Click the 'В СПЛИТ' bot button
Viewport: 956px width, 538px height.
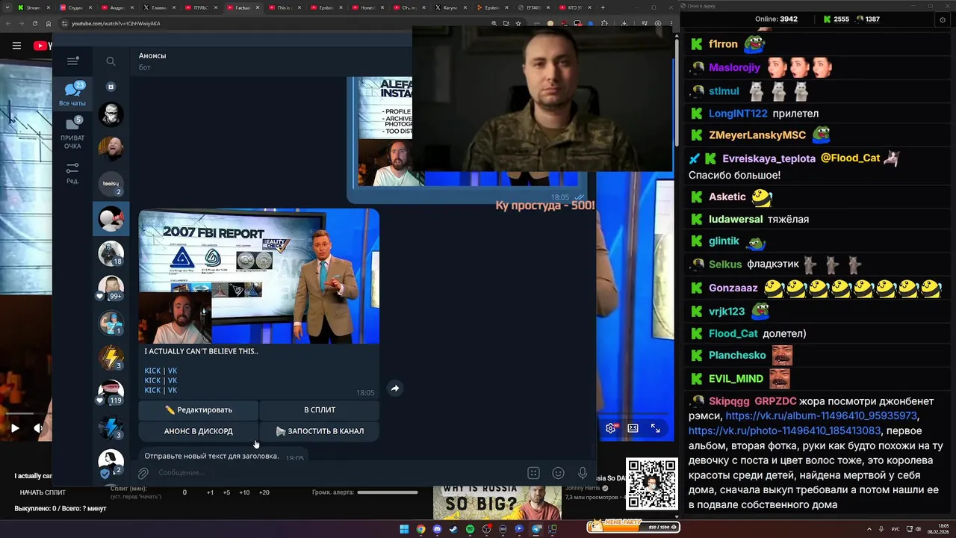320,409
